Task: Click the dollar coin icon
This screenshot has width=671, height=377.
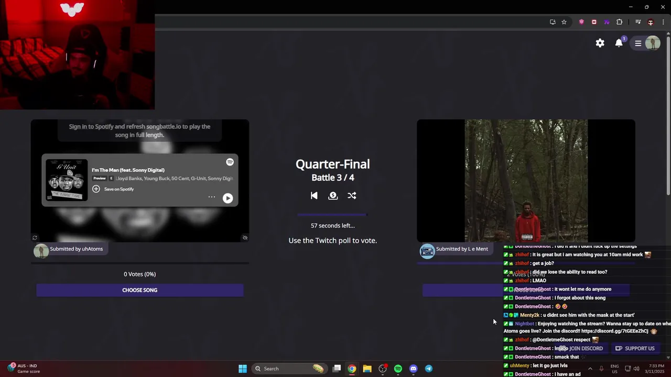Action: pos(333,195)
